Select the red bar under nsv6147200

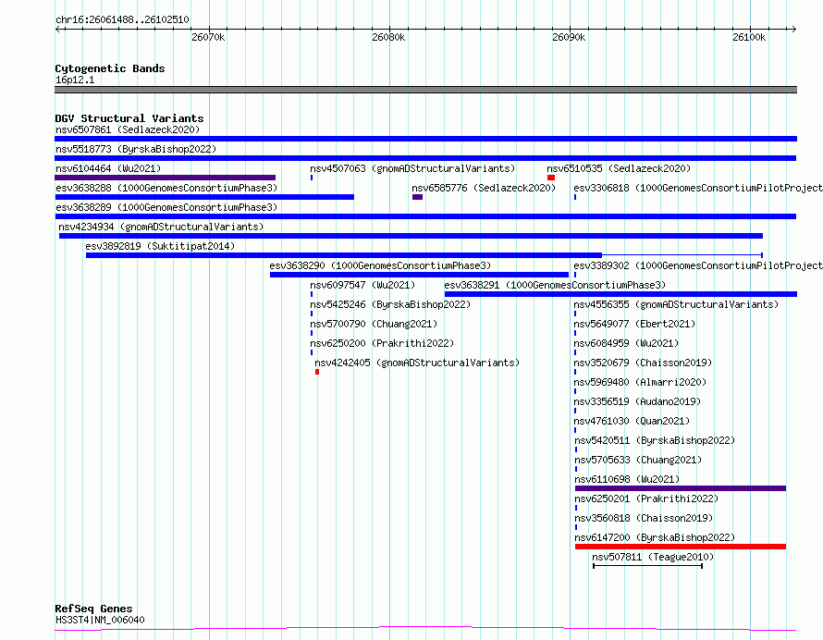pyautogui.click(x=681, y=547)
